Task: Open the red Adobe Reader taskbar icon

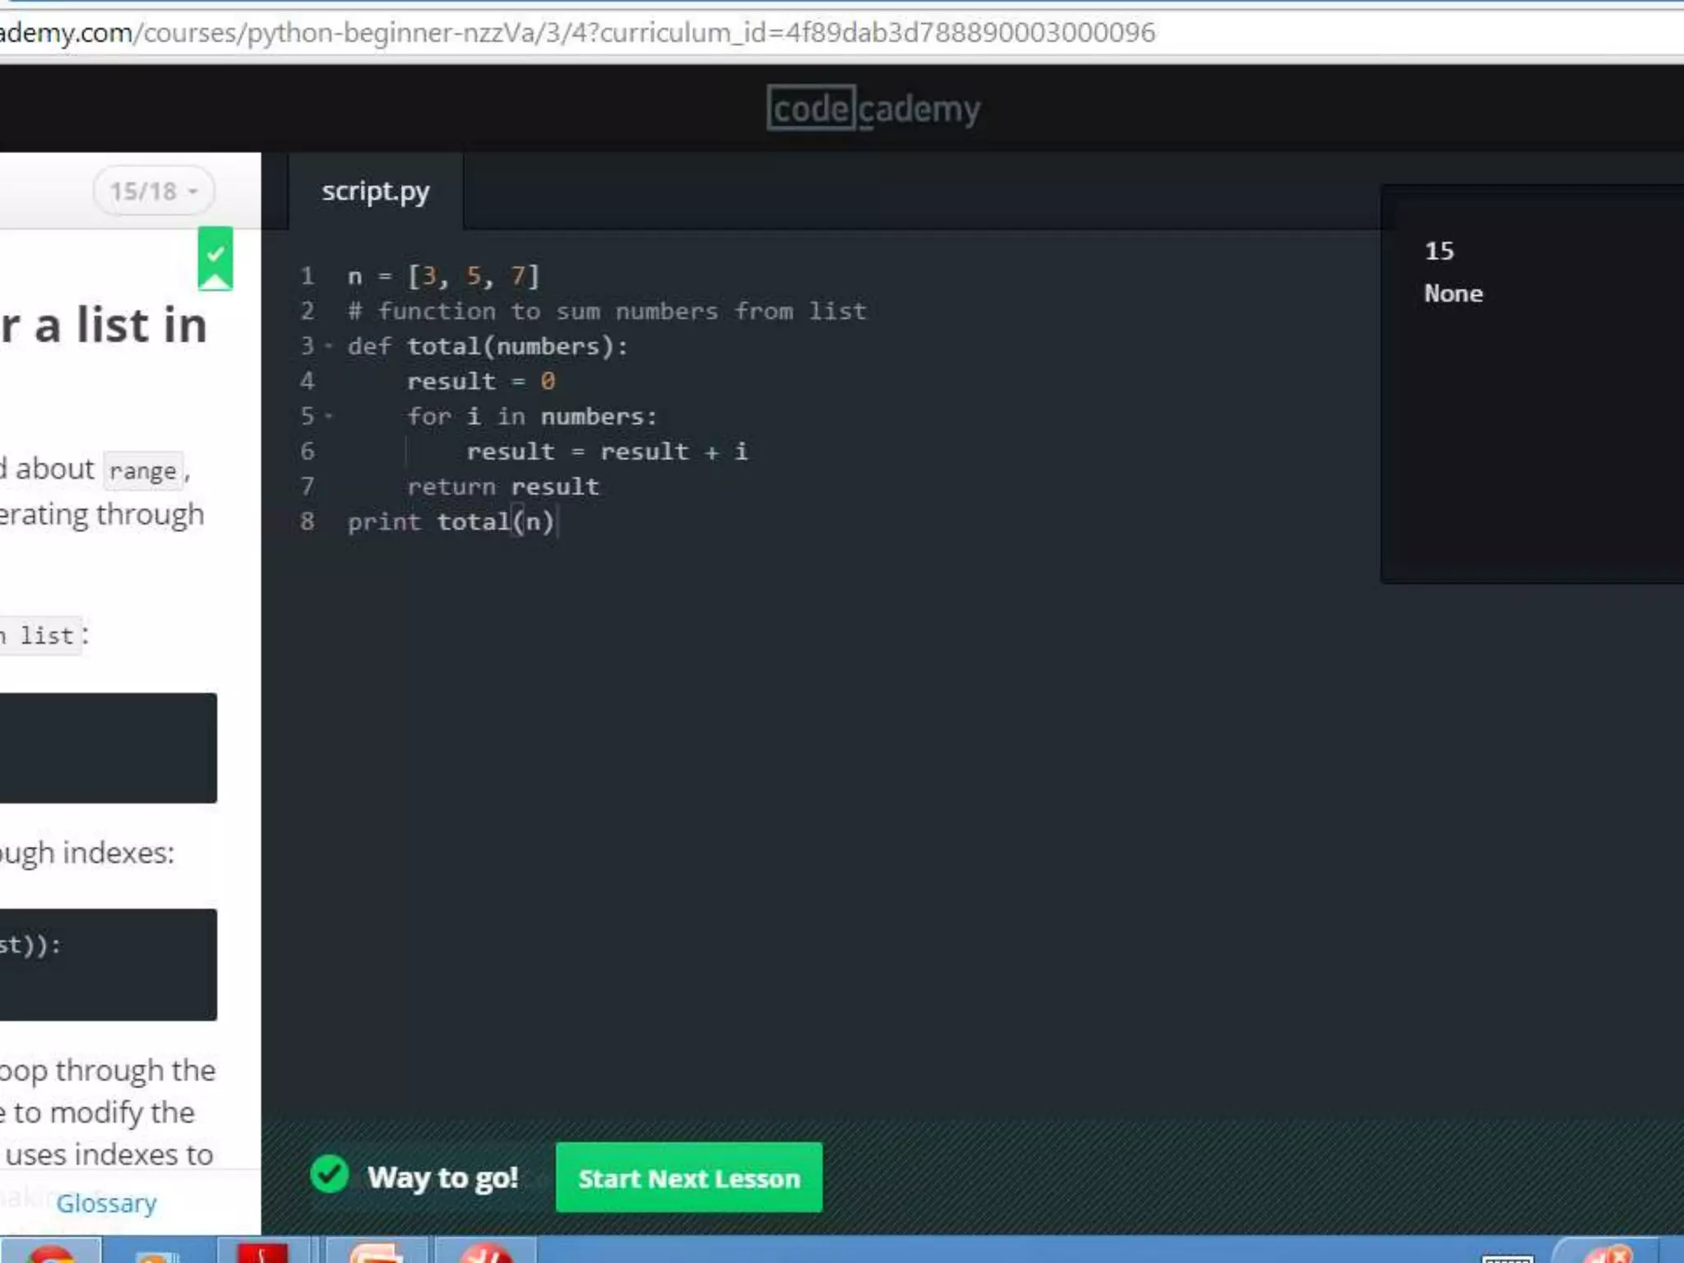Action: [262, 1253]
